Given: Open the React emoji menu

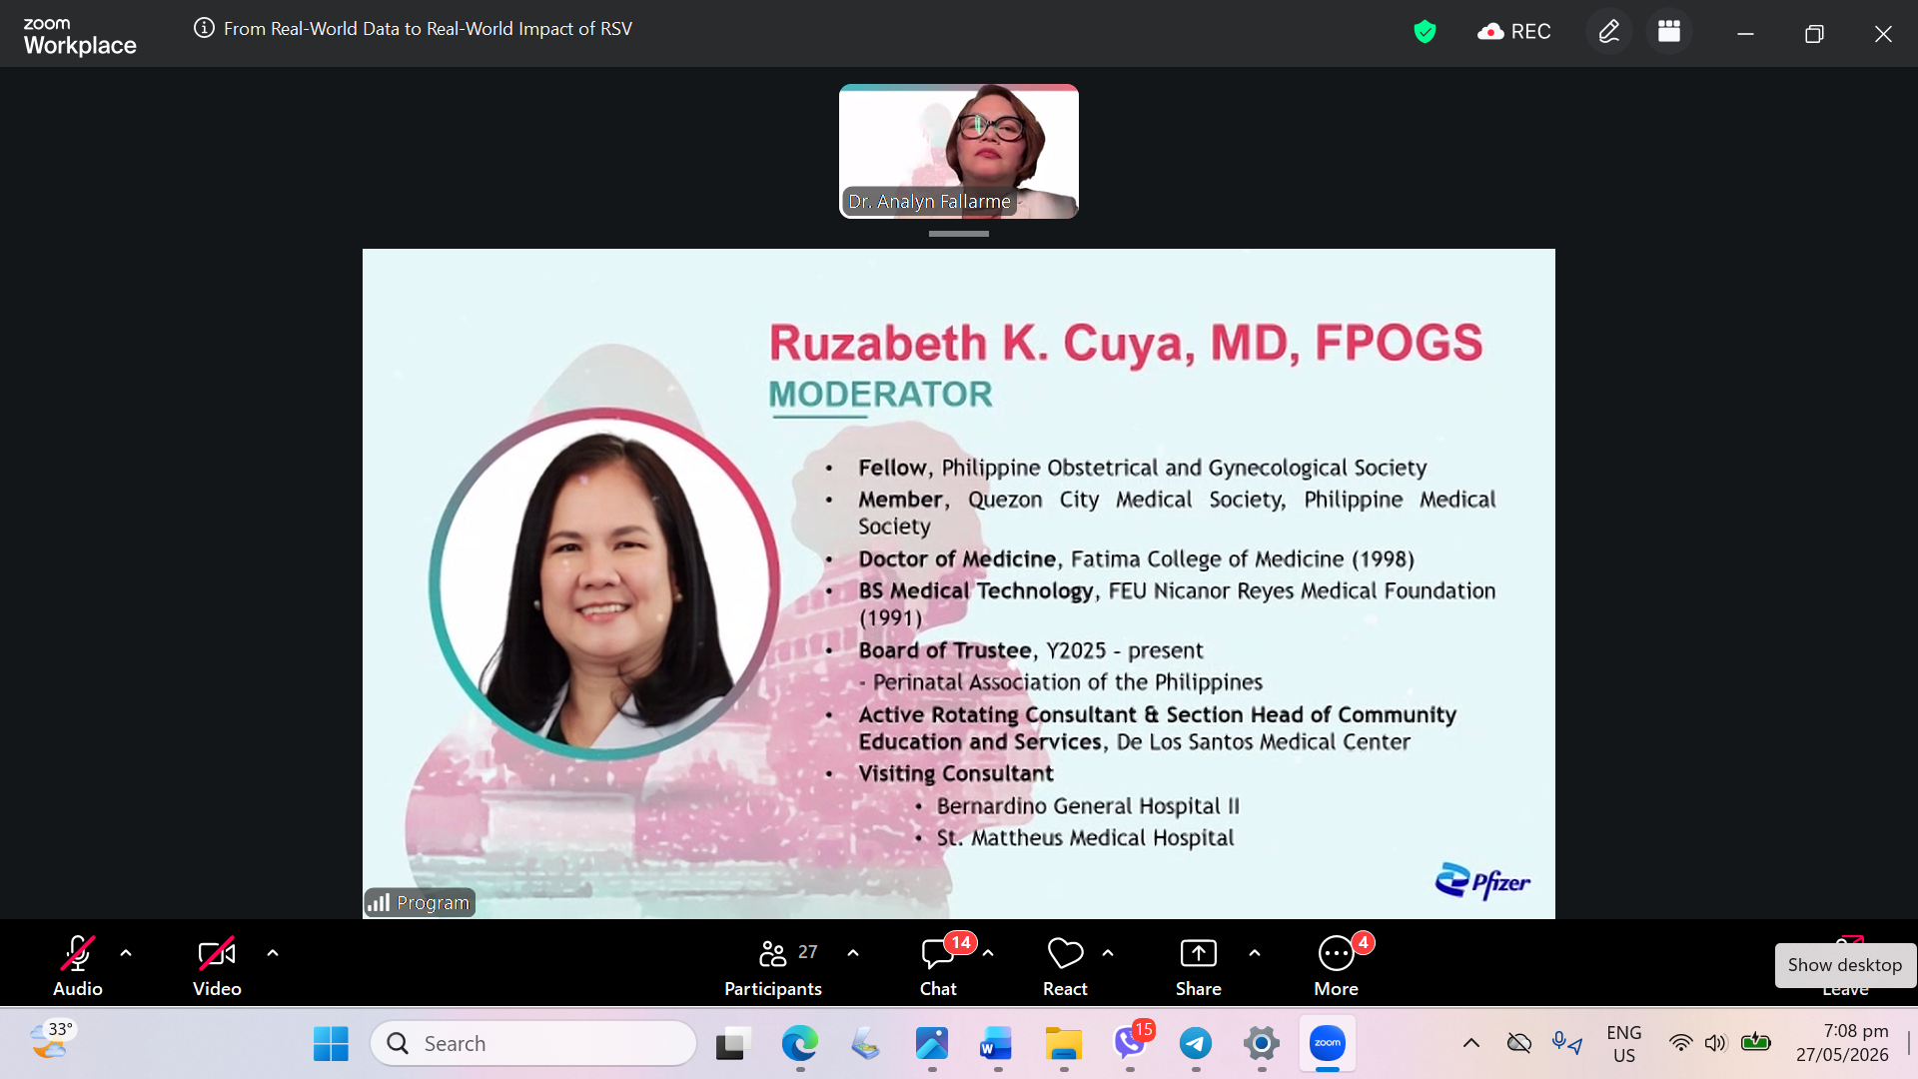Looking at the screenshot, I should pos(1065,965).
